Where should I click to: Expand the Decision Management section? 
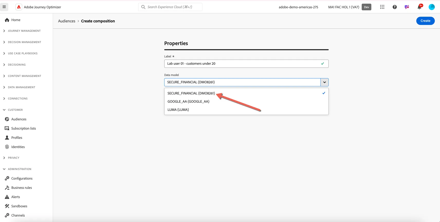(22, 42)
